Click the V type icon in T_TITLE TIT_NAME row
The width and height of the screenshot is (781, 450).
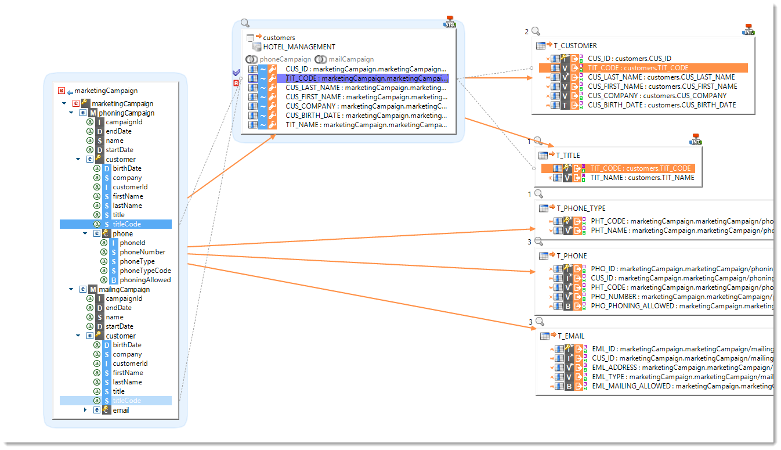(567, 178)
